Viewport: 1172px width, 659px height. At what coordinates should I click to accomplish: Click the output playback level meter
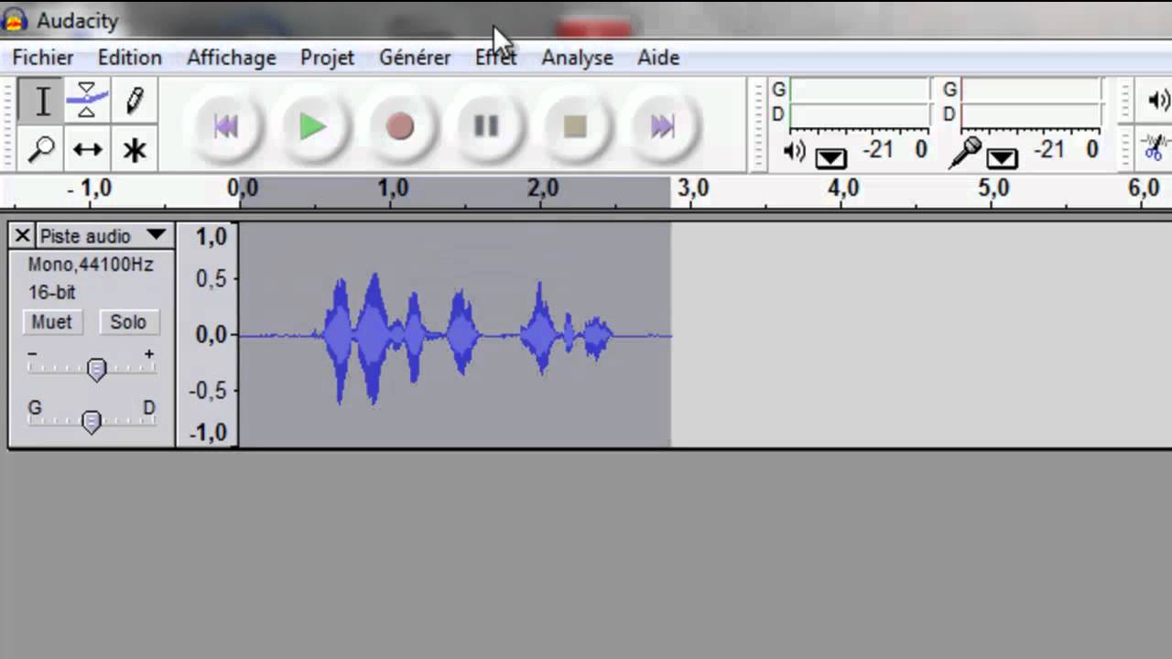(858, 102)
